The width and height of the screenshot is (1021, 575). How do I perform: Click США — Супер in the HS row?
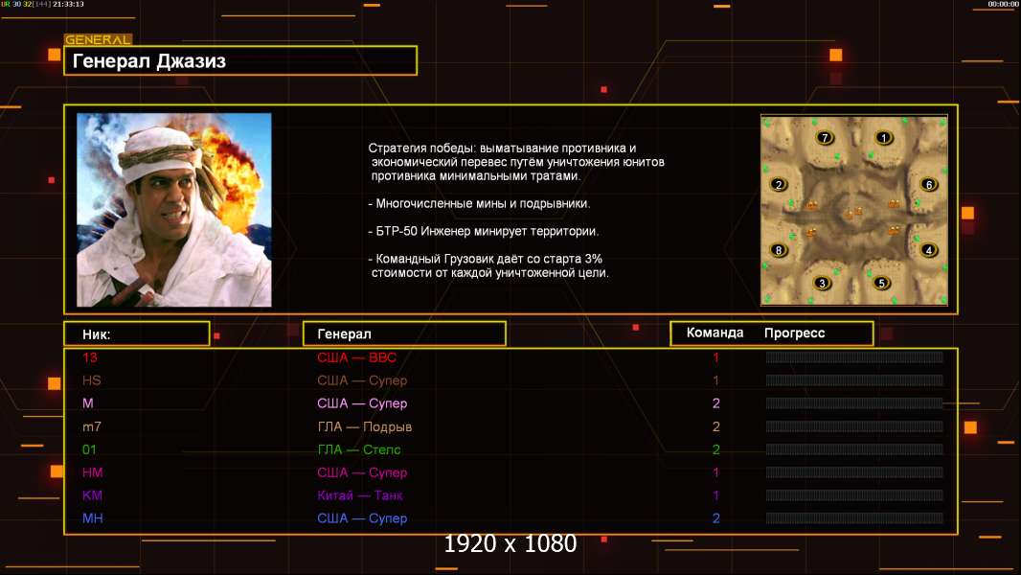pyautogui.click(x=362, y=380)
